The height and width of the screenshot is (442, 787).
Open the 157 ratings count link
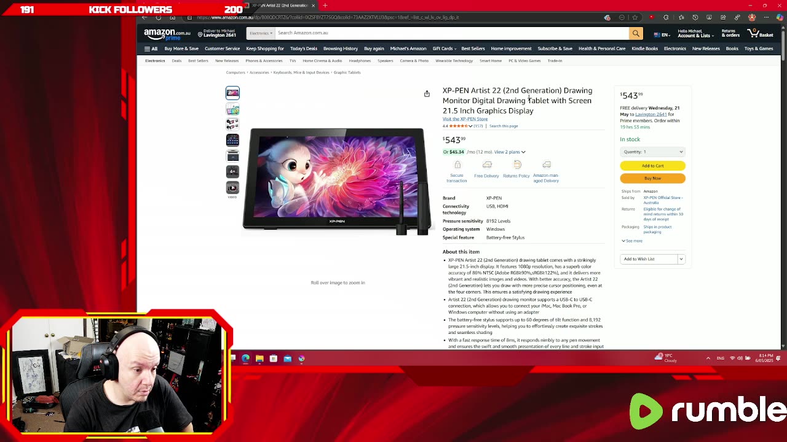[478, 126]
